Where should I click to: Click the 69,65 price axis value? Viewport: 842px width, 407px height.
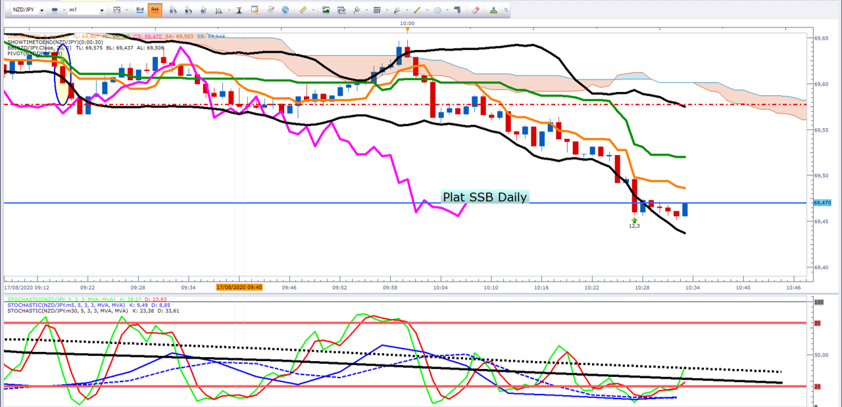pos(822,38)
